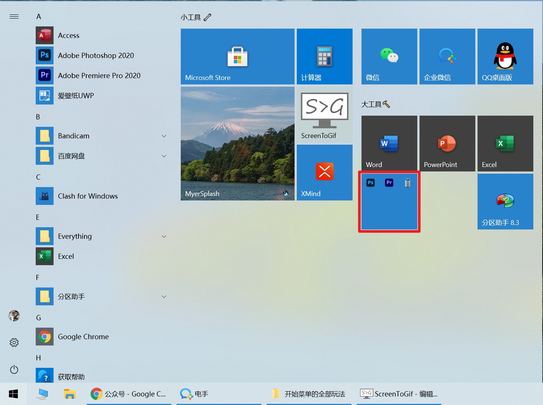Viewport: 543px width, 405px height.
Task: Open Clash for Windows
Action: point(101,196)
